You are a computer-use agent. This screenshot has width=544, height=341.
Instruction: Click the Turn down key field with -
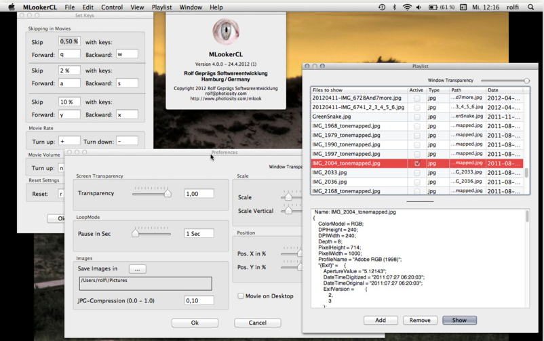click(x=127, y=141)
